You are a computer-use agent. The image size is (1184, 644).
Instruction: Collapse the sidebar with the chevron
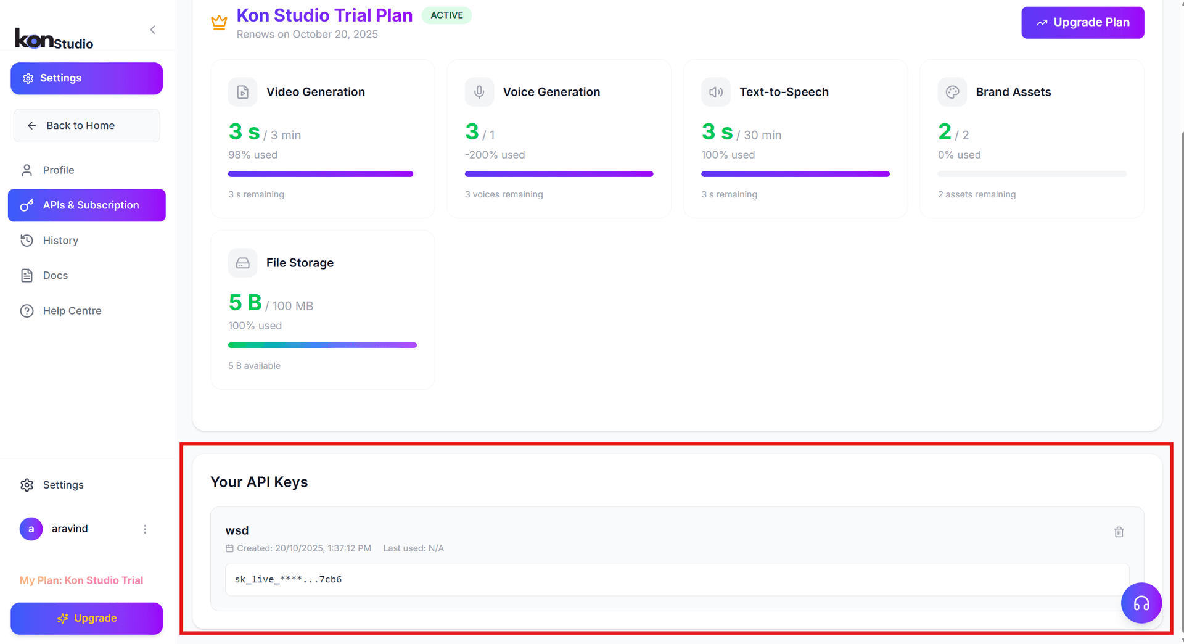[152, 29]
